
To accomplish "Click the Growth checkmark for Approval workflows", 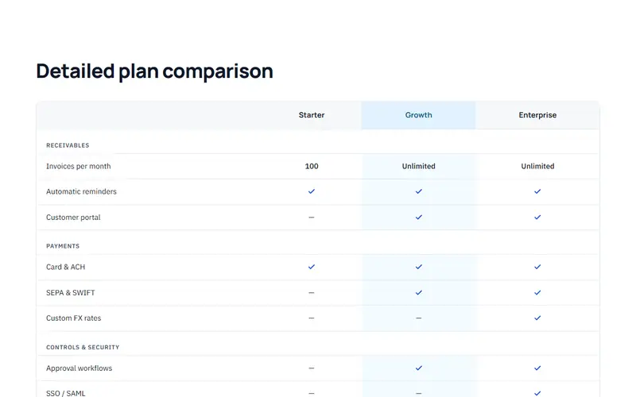I will tap(419, 368).
